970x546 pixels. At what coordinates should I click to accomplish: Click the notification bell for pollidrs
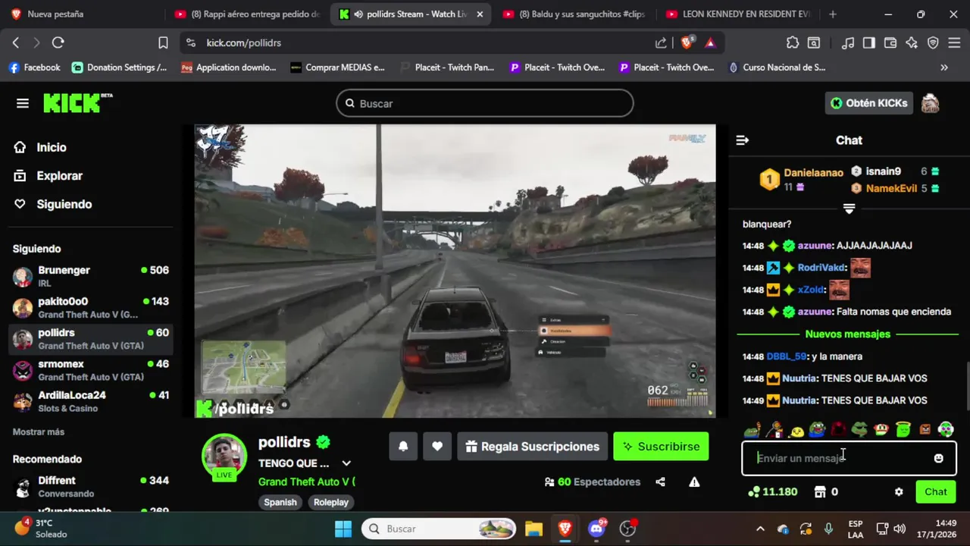[x=403, y=447]
